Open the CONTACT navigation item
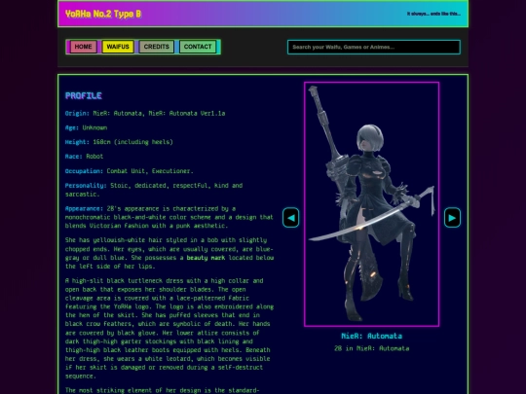This screenshot has width=526, height=394. [x=198, y=47]
